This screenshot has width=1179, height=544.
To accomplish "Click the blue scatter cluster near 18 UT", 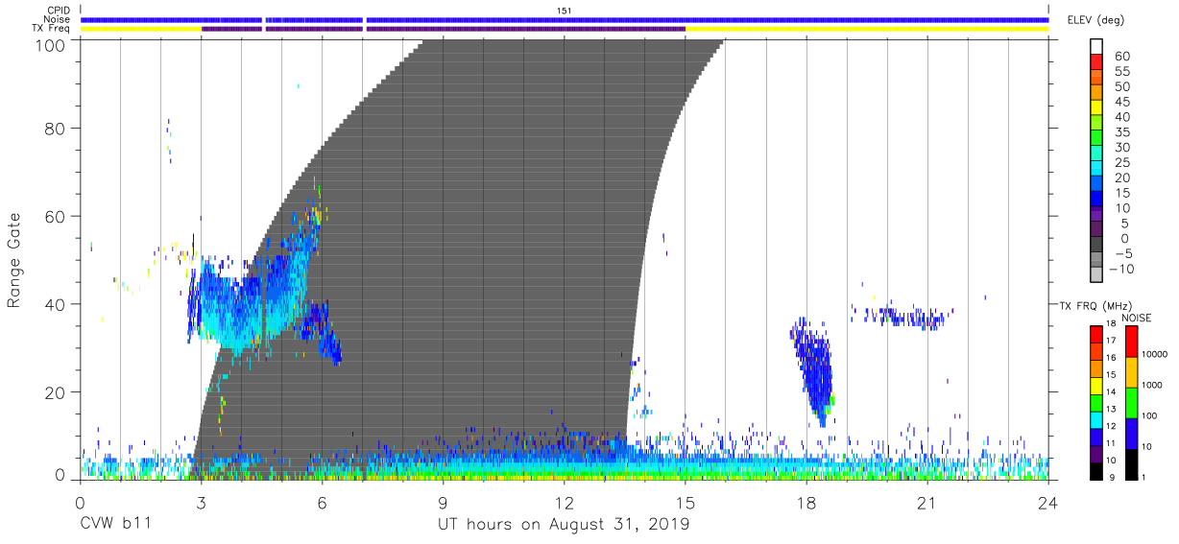I will point(814,372).
